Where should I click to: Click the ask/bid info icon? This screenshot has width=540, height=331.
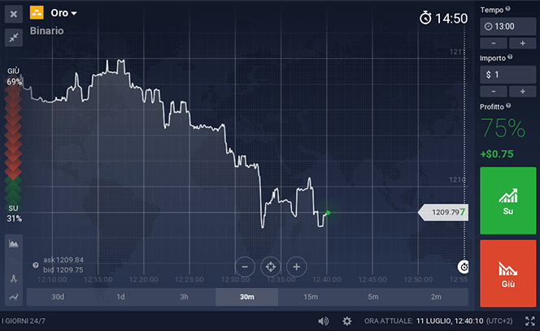(36, 264)
